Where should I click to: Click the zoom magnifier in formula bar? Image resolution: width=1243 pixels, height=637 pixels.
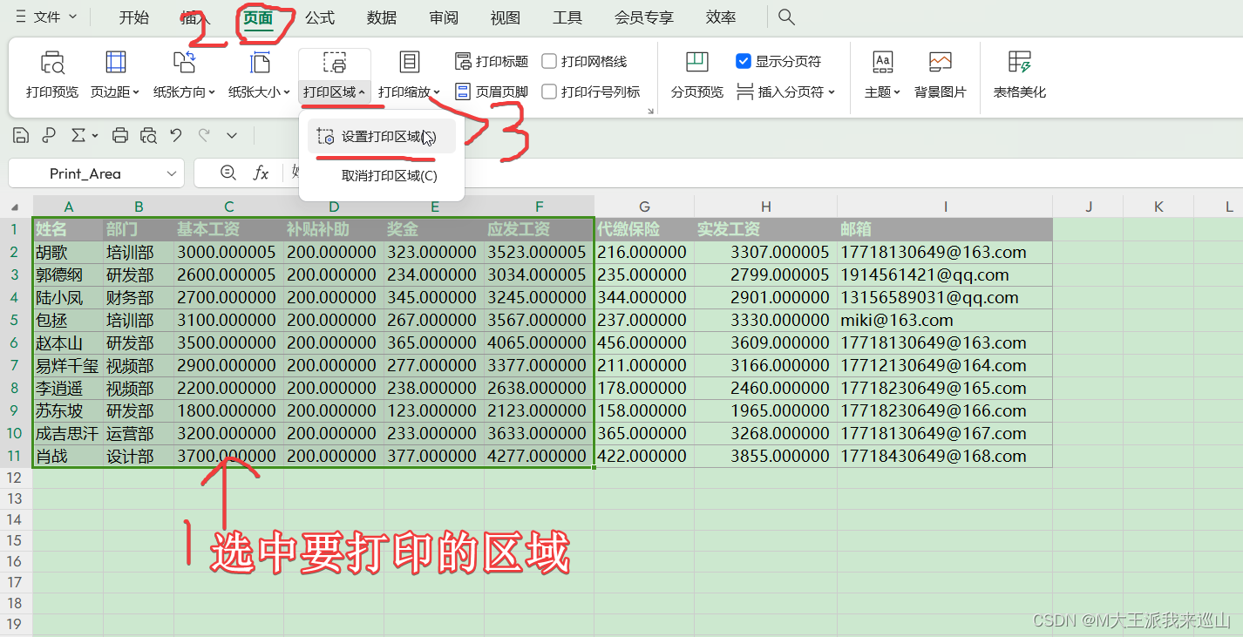tap(228, 173)
